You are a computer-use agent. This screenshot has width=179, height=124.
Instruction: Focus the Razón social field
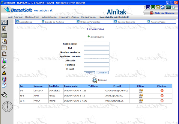coord(97,44)
